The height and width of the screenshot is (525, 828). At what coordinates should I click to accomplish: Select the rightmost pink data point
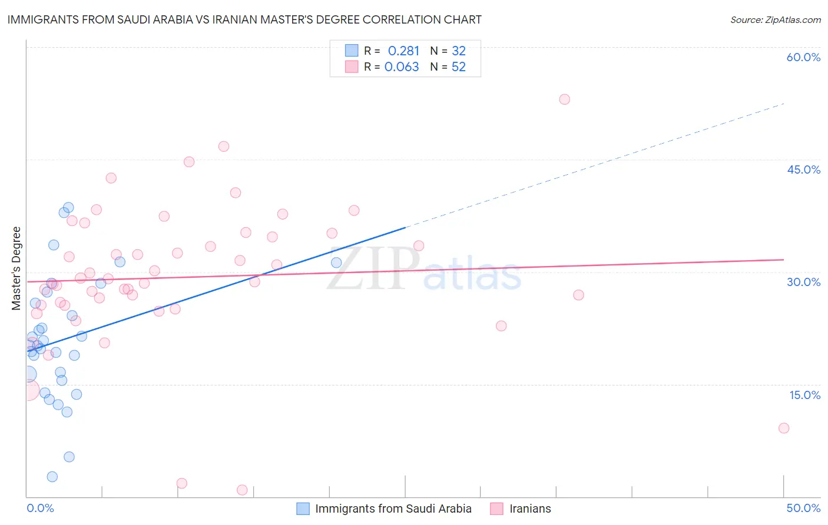(783, 428)
